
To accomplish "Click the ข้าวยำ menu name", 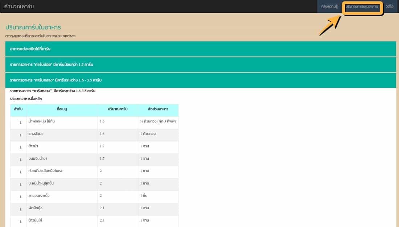I will pos(34,146).
